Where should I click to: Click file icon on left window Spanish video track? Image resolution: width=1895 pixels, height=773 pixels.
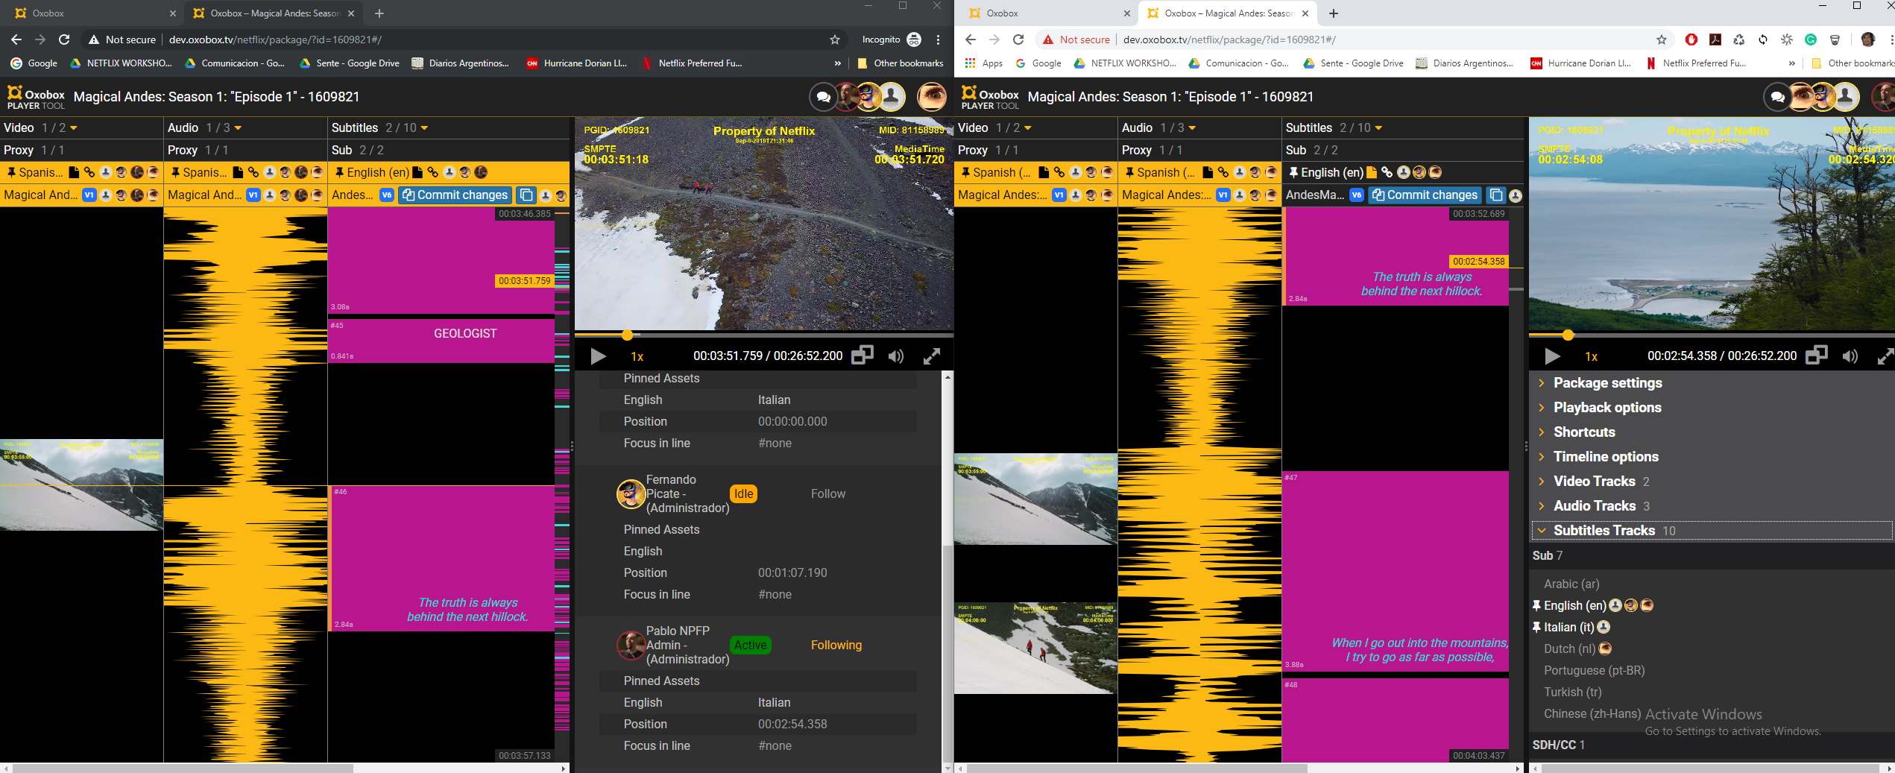[74, 172]
